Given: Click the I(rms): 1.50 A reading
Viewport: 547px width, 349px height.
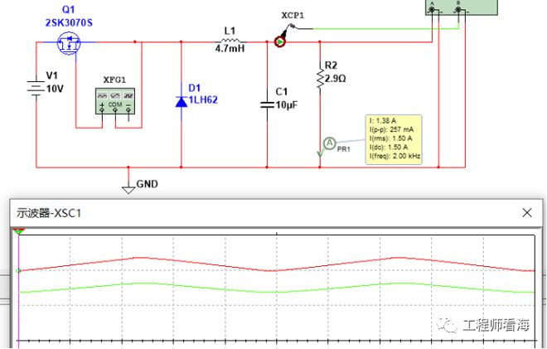Looking at the screenshot, I should [390, 138].
